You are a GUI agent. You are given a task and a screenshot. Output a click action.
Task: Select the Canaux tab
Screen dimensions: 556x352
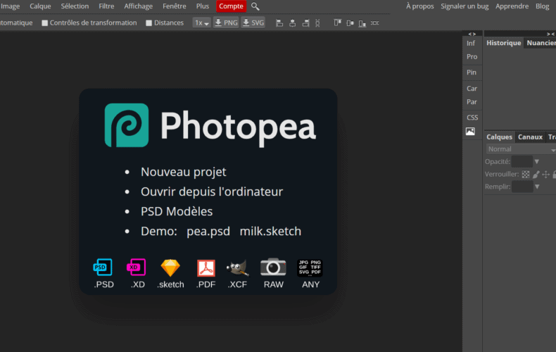(x=530, y=137)
